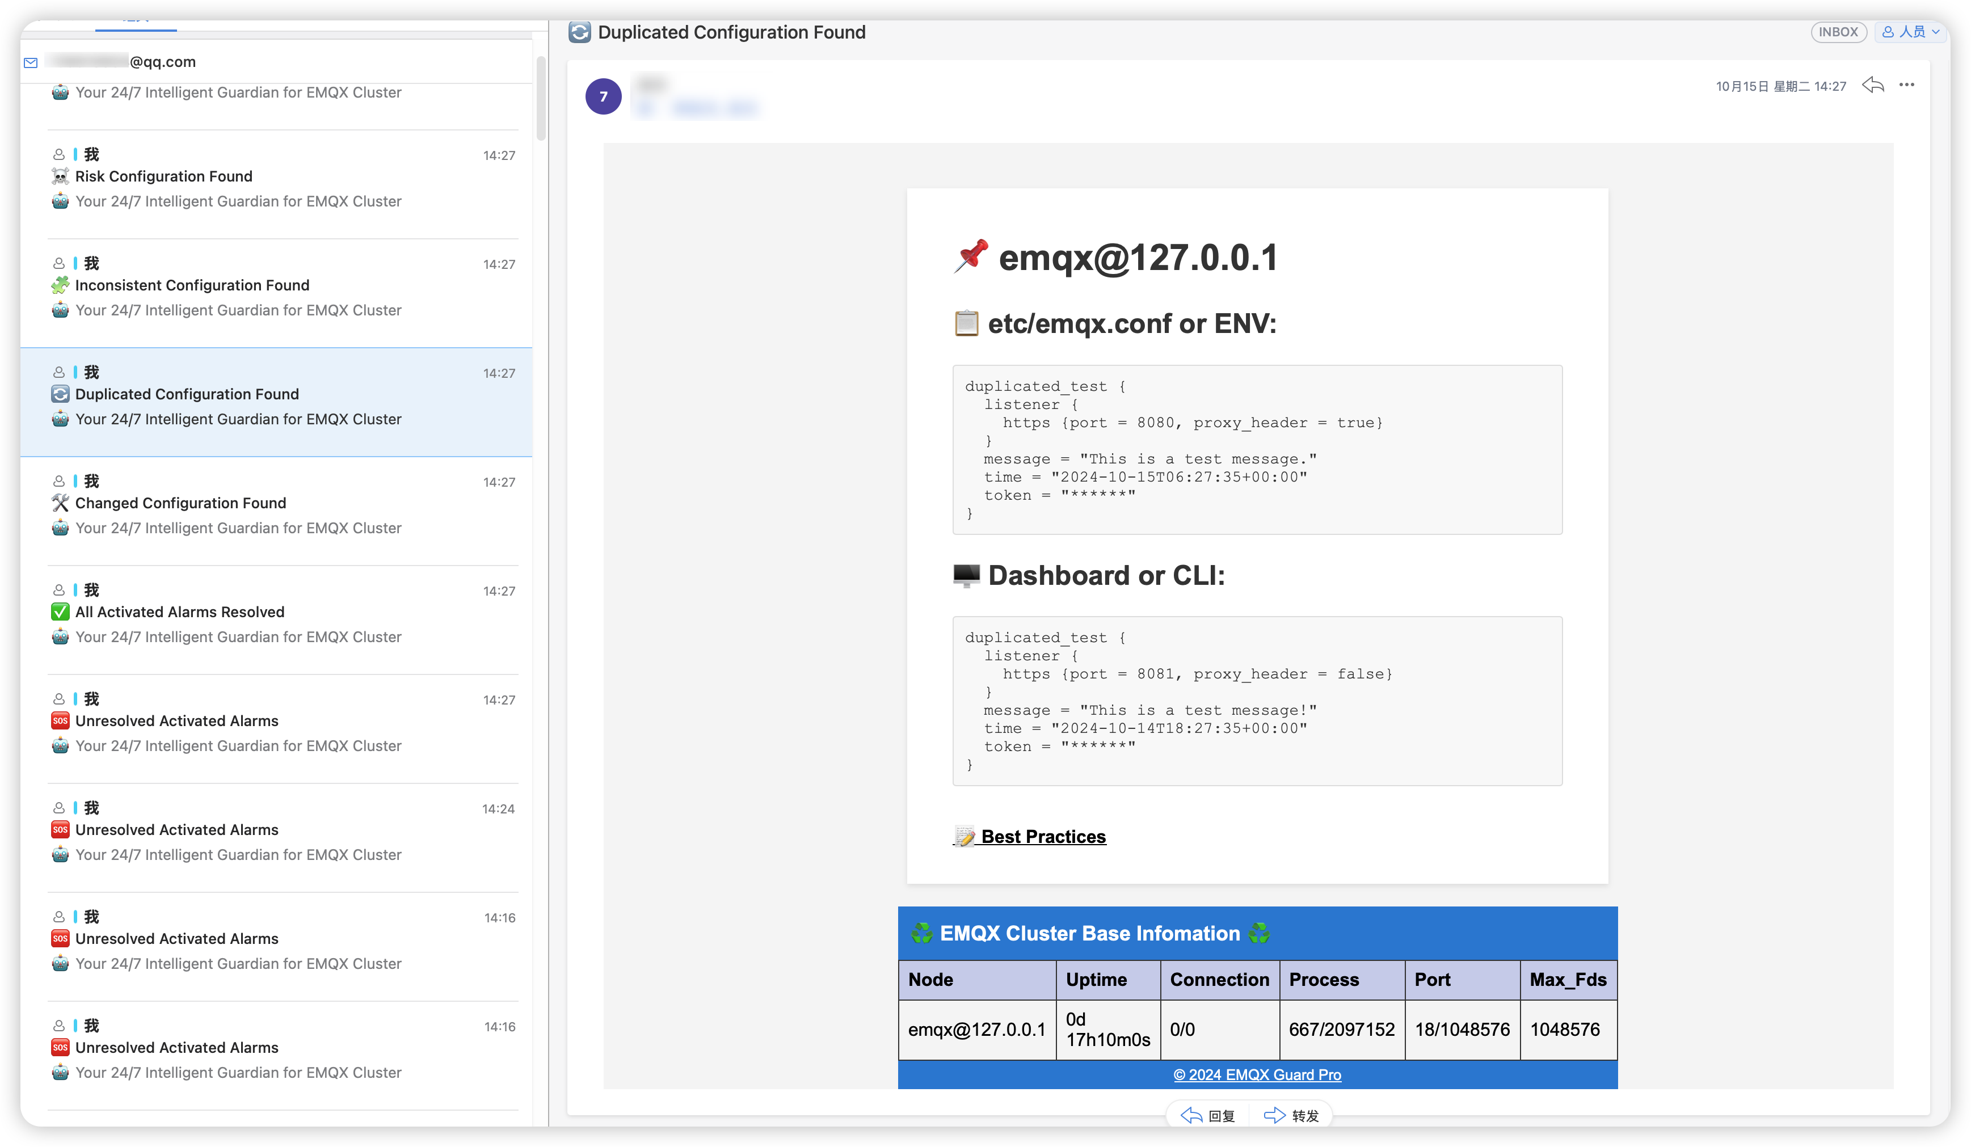This screenshot has height=1147, width=1971.
Task: Click the etc/emqx.conf code block
Action: pos(1257,450)
